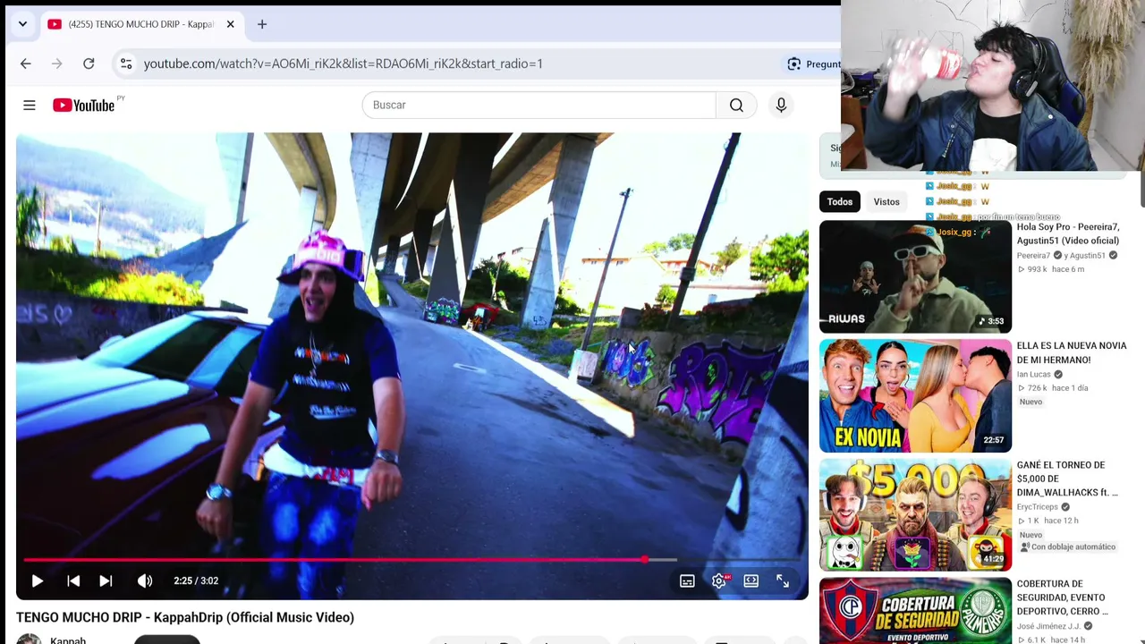Go to the YouTube home logo

84,106
